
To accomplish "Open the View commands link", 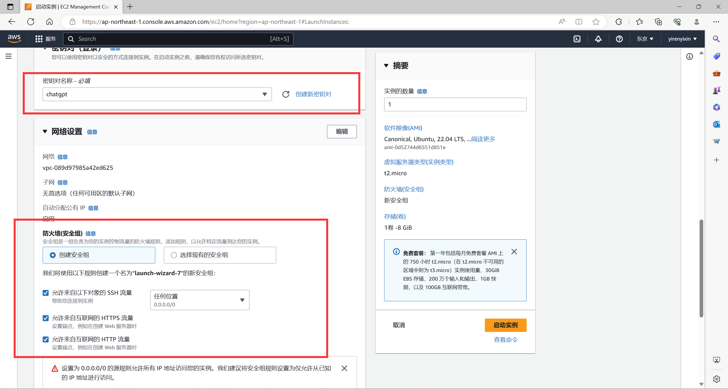I will [506, 340].
